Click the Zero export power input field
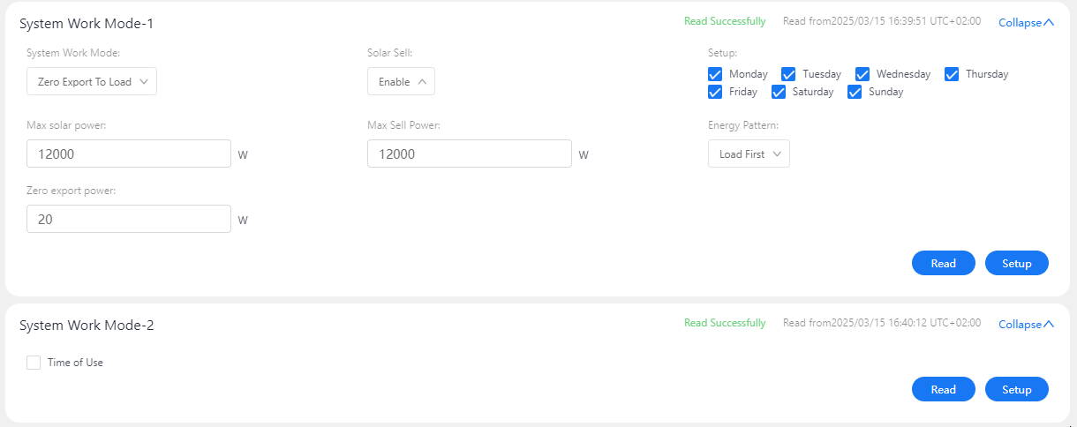This screenshot has width=1077, height=427. pyautogui.click(x=129, y=219)
